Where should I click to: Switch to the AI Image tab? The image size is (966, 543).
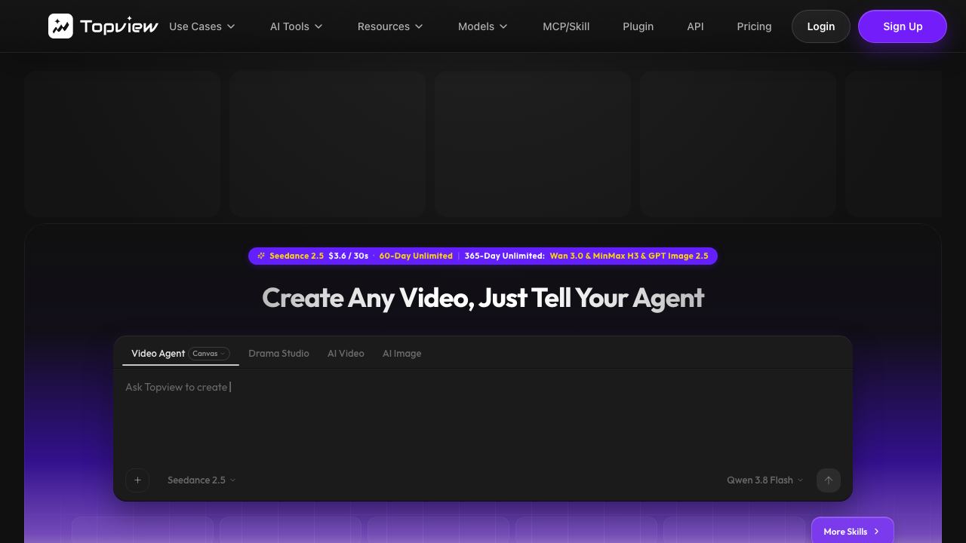point(401,353)
